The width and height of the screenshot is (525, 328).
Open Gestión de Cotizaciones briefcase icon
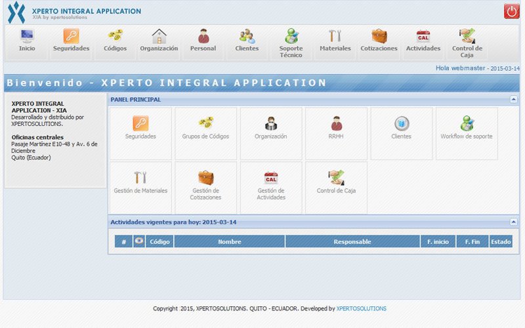coord(206,178)
